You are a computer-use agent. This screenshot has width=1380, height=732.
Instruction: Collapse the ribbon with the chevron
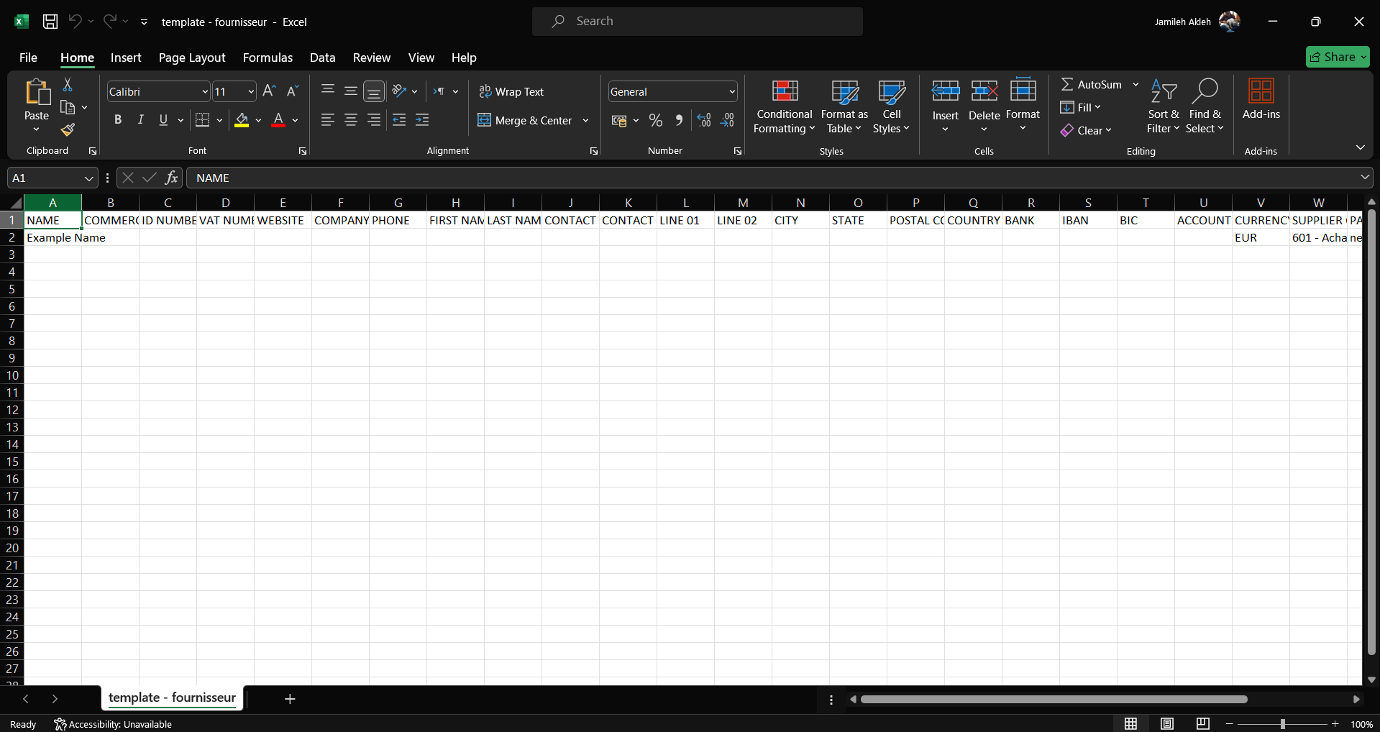(x=1360, y=147)
